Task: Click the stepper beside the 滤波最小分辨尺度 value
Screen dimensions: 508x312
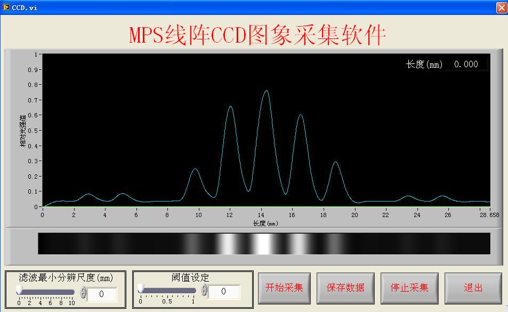Action: coord(83,292)
